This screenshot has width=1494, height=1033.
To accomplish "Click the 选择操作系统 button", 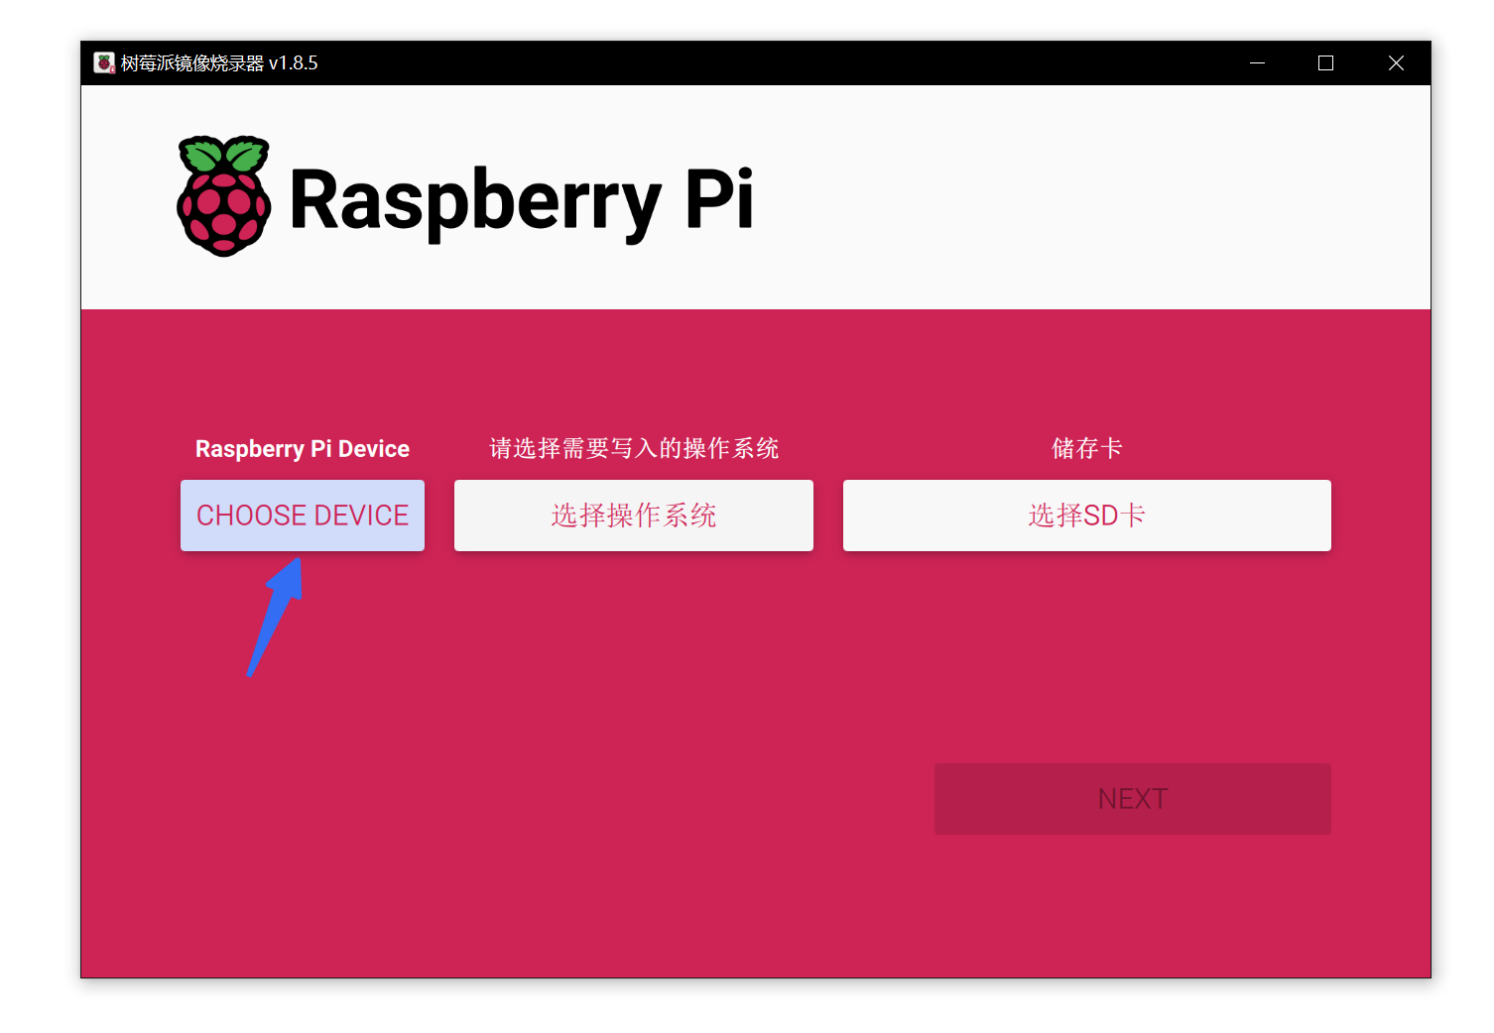I will pos(634,516).
